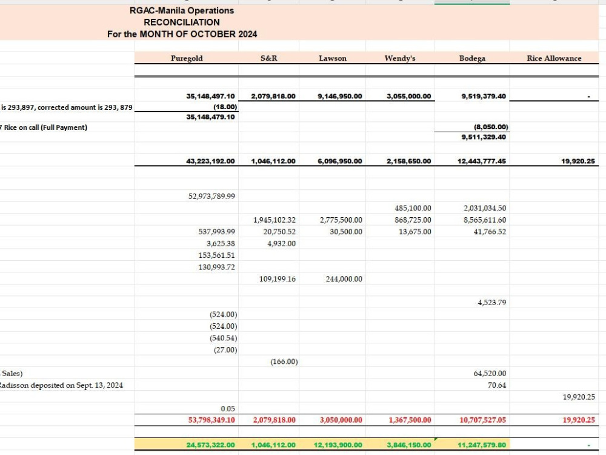Select cell with value 35,148,497.10
This screenshot has height=455, width=606.
click(211, 96)
